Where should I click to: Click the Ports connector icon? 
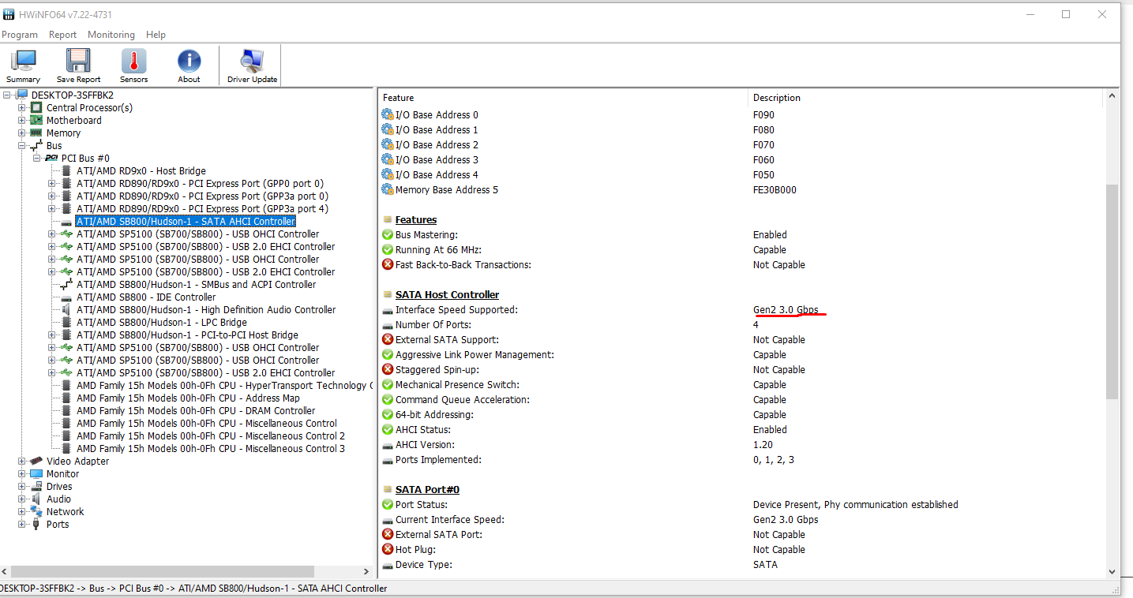click(36, 524)
